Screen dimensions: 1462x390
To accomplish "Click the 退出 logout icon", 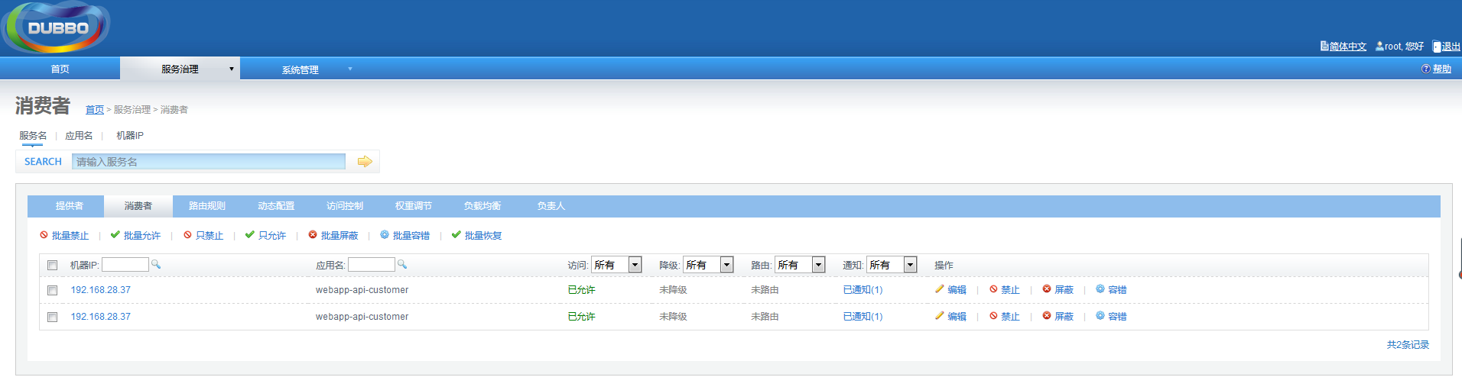I will tap(1436, 46).
